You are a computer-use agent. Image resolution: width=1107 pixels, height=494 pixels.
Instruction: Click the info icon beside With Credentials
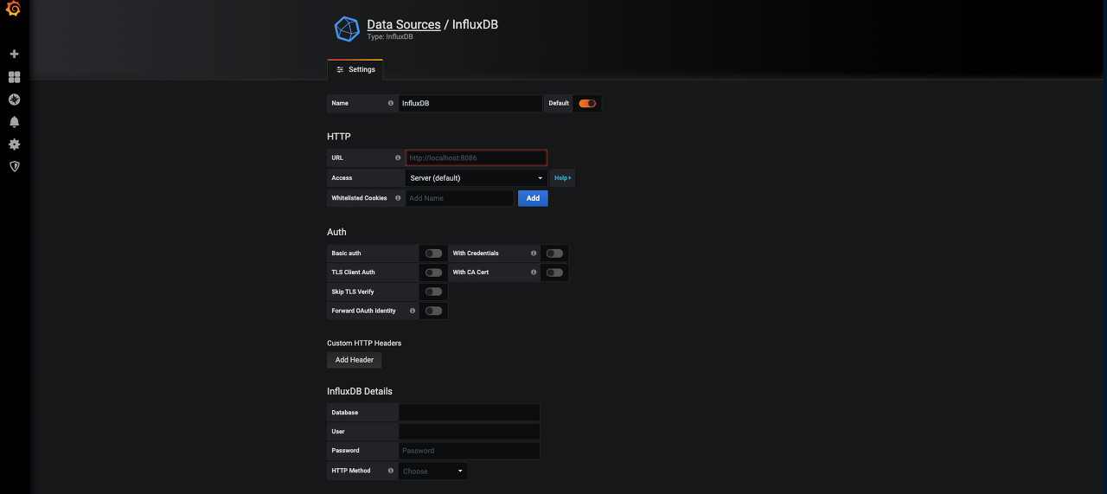pos(534,253)
